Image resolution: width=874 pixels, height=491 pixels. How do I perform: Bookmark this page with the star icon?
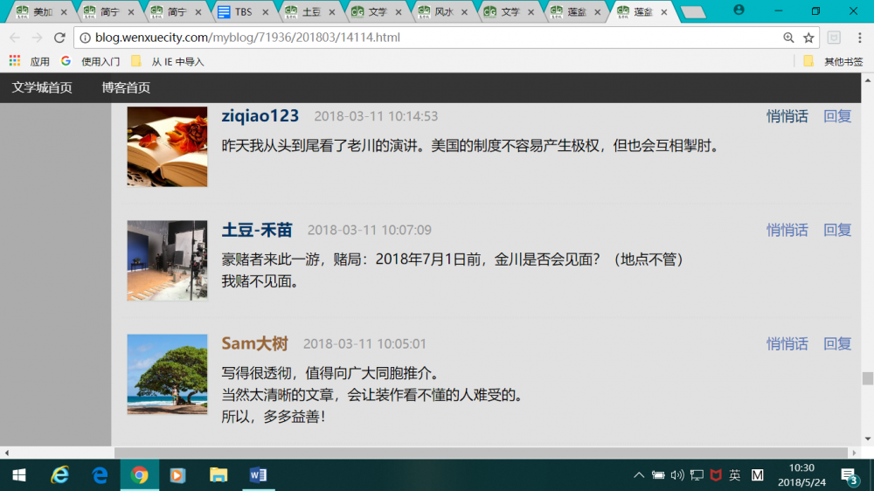click(808, 38)
